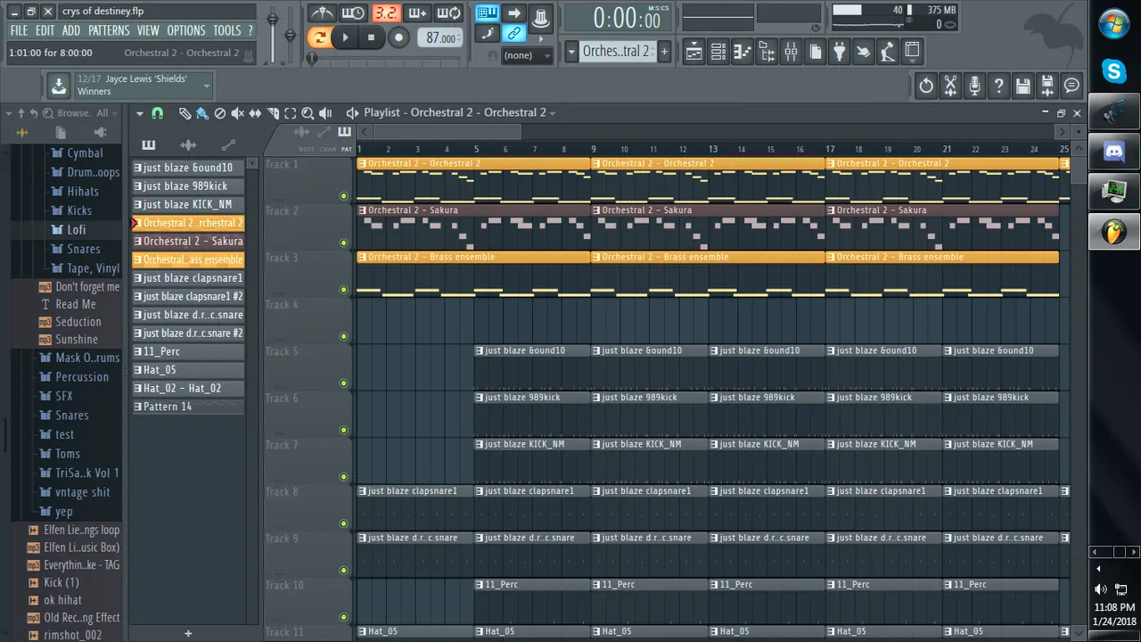
Task: Toggle Track 2 mute green light
Action: [344, 243]
